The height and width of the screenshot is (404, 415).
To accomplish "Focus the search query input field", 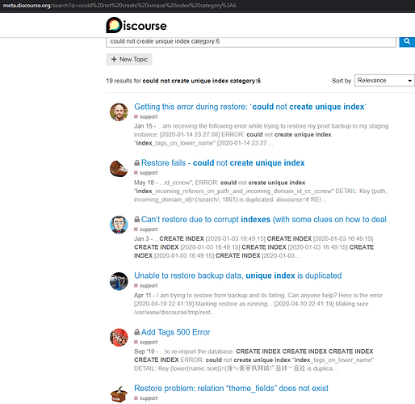I will (251, 42).
